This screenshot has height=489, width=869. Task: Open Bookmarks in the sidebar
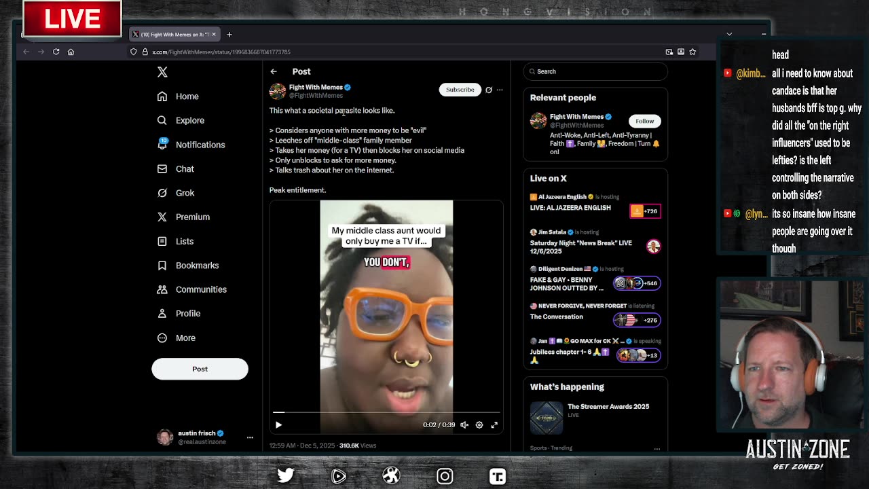[x=197, y=266]
